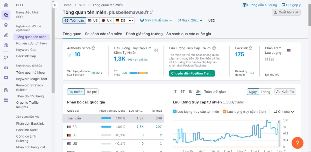Click the Authority Score info icon
The height and width of the screenshot is (152, 311).
click(x=94, y=48)
